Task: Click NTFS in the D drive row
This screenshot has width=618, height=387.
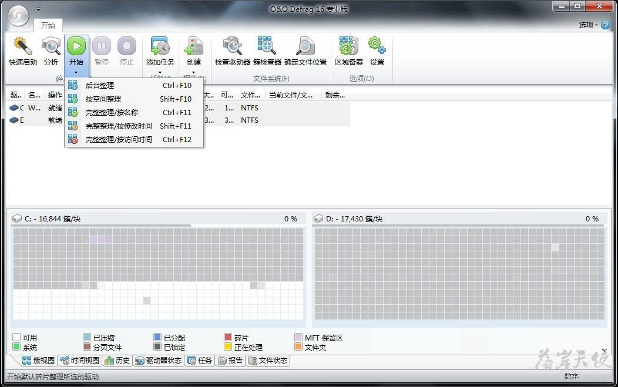Action: pyautogui.click(x=250, y=120)
